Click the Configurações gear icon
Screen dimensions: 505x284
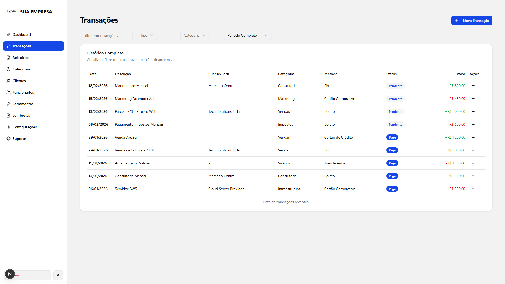[x=8, y=127]
